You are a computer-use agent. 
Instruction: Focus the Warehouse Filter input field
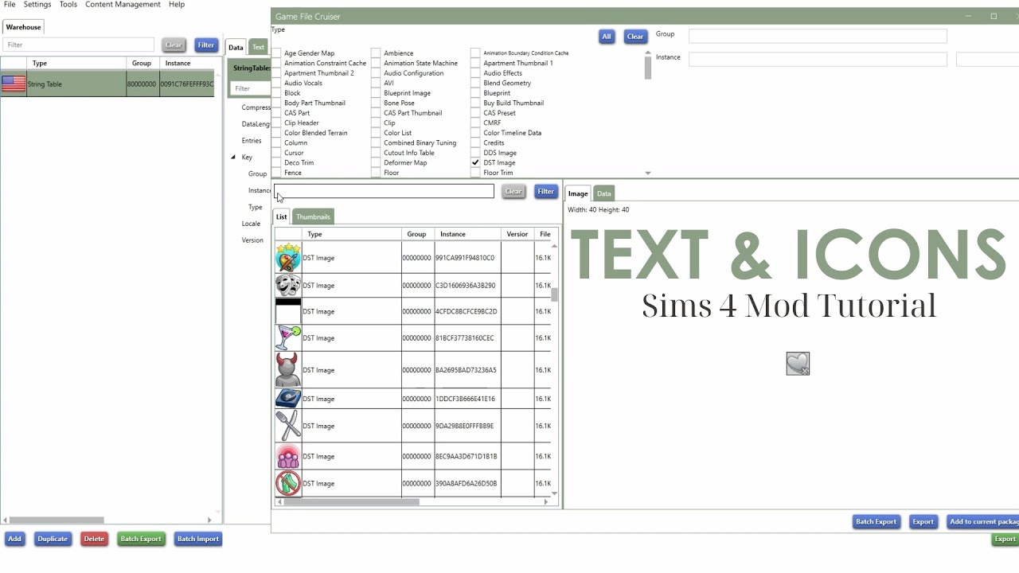[78, 45]
